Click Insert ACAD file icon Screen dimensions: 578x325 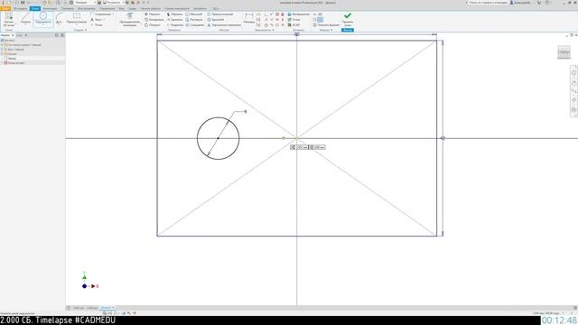[289, 25]
